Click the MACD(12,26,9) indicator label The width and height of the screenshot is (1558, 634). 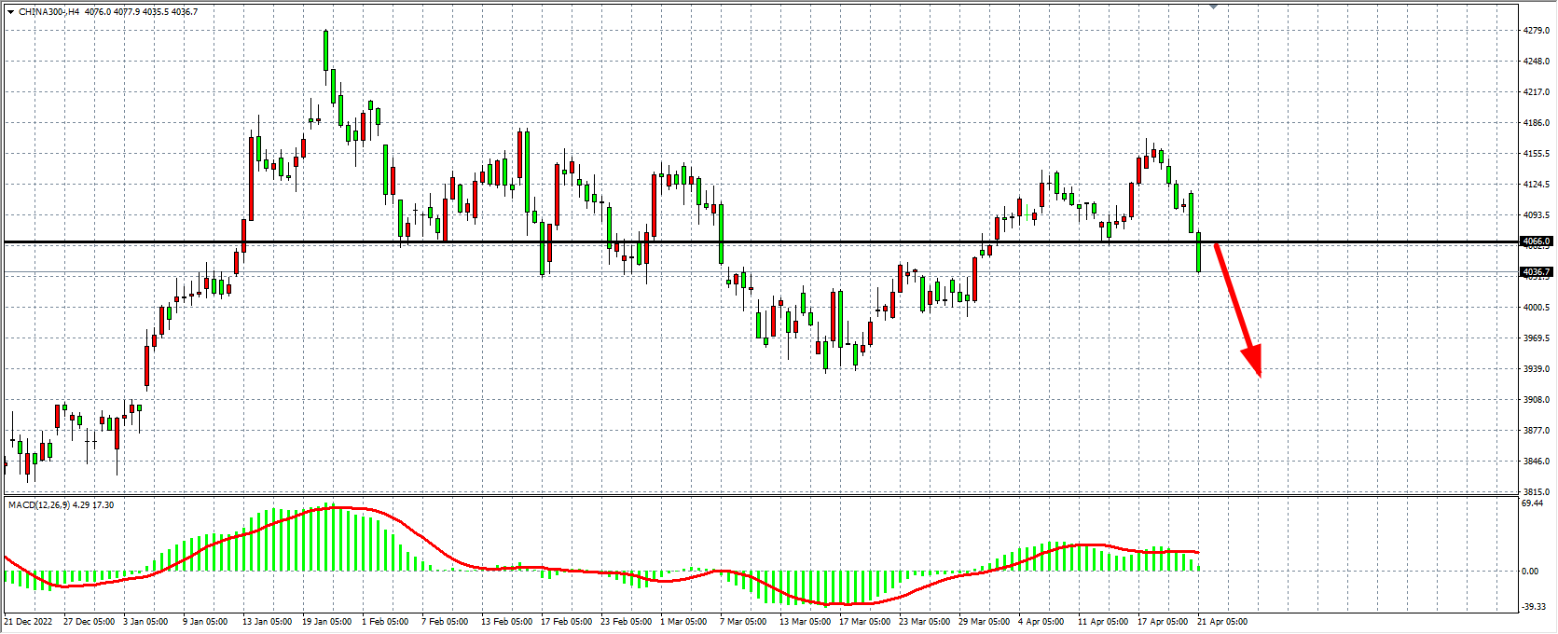(37, 504)
